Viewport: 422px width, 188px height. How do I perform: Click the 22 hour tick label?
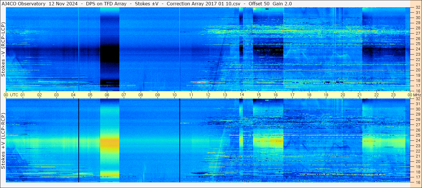click(x=377, y=95)
